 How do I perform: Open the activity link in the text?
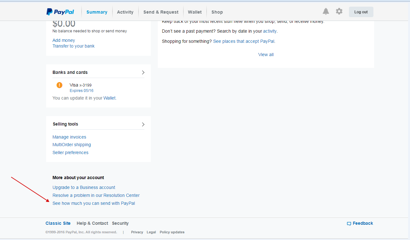pos(270,31)
